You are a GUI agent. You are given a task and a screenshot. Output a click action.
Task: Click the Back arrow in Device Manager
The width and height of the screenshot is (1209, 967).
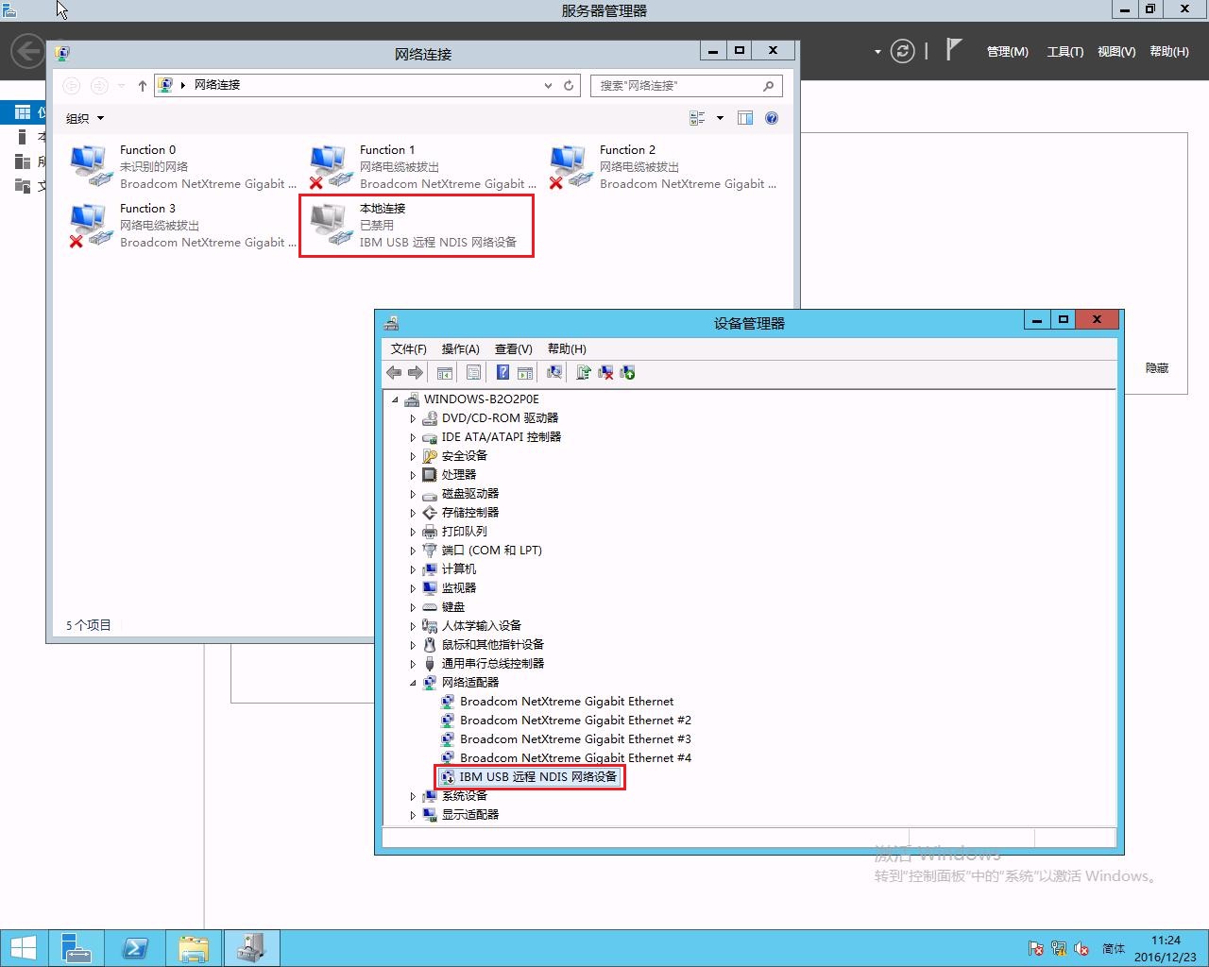click(394, 372)
